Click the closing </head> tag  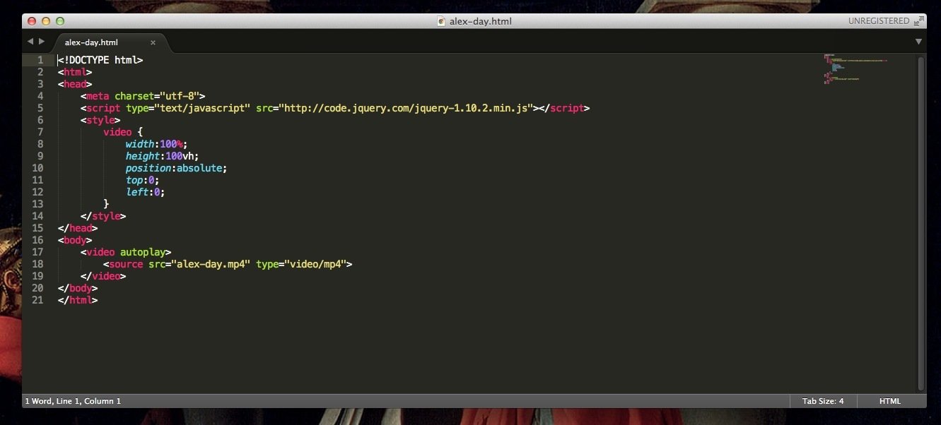tap(78, 228)
